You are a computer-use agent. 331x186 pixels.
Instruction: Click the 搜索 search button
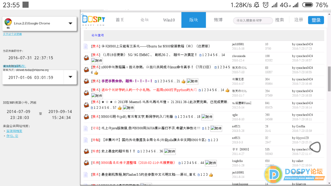coord(279,20)
